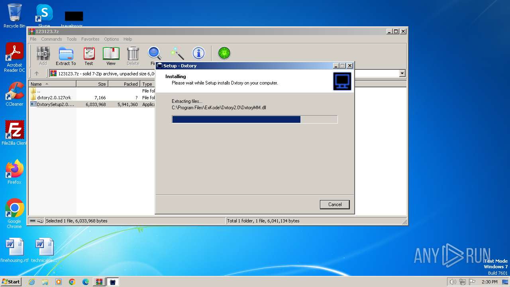This screenshot has width=510, height=287.
Task: Click the Add toolbar icon in WinRAR
Action: point(43,56)
